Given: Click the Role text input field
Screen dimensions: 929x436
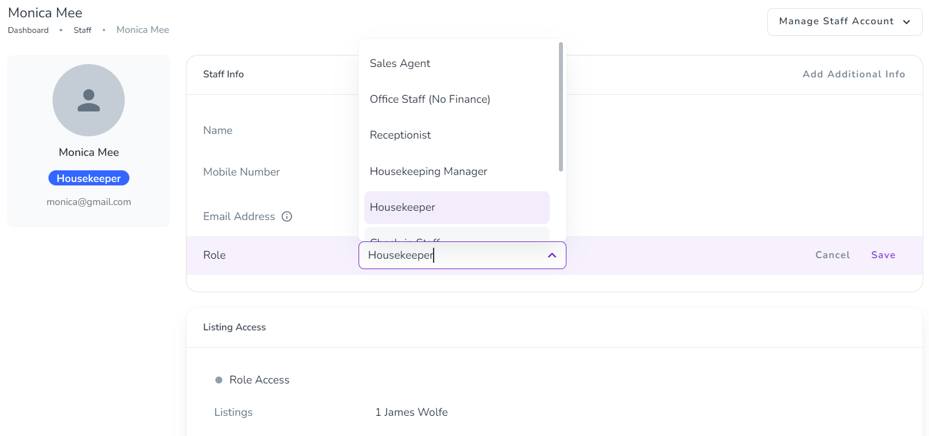Looking at the screenshot, I should pyautogui.click(x=450, y=255).
